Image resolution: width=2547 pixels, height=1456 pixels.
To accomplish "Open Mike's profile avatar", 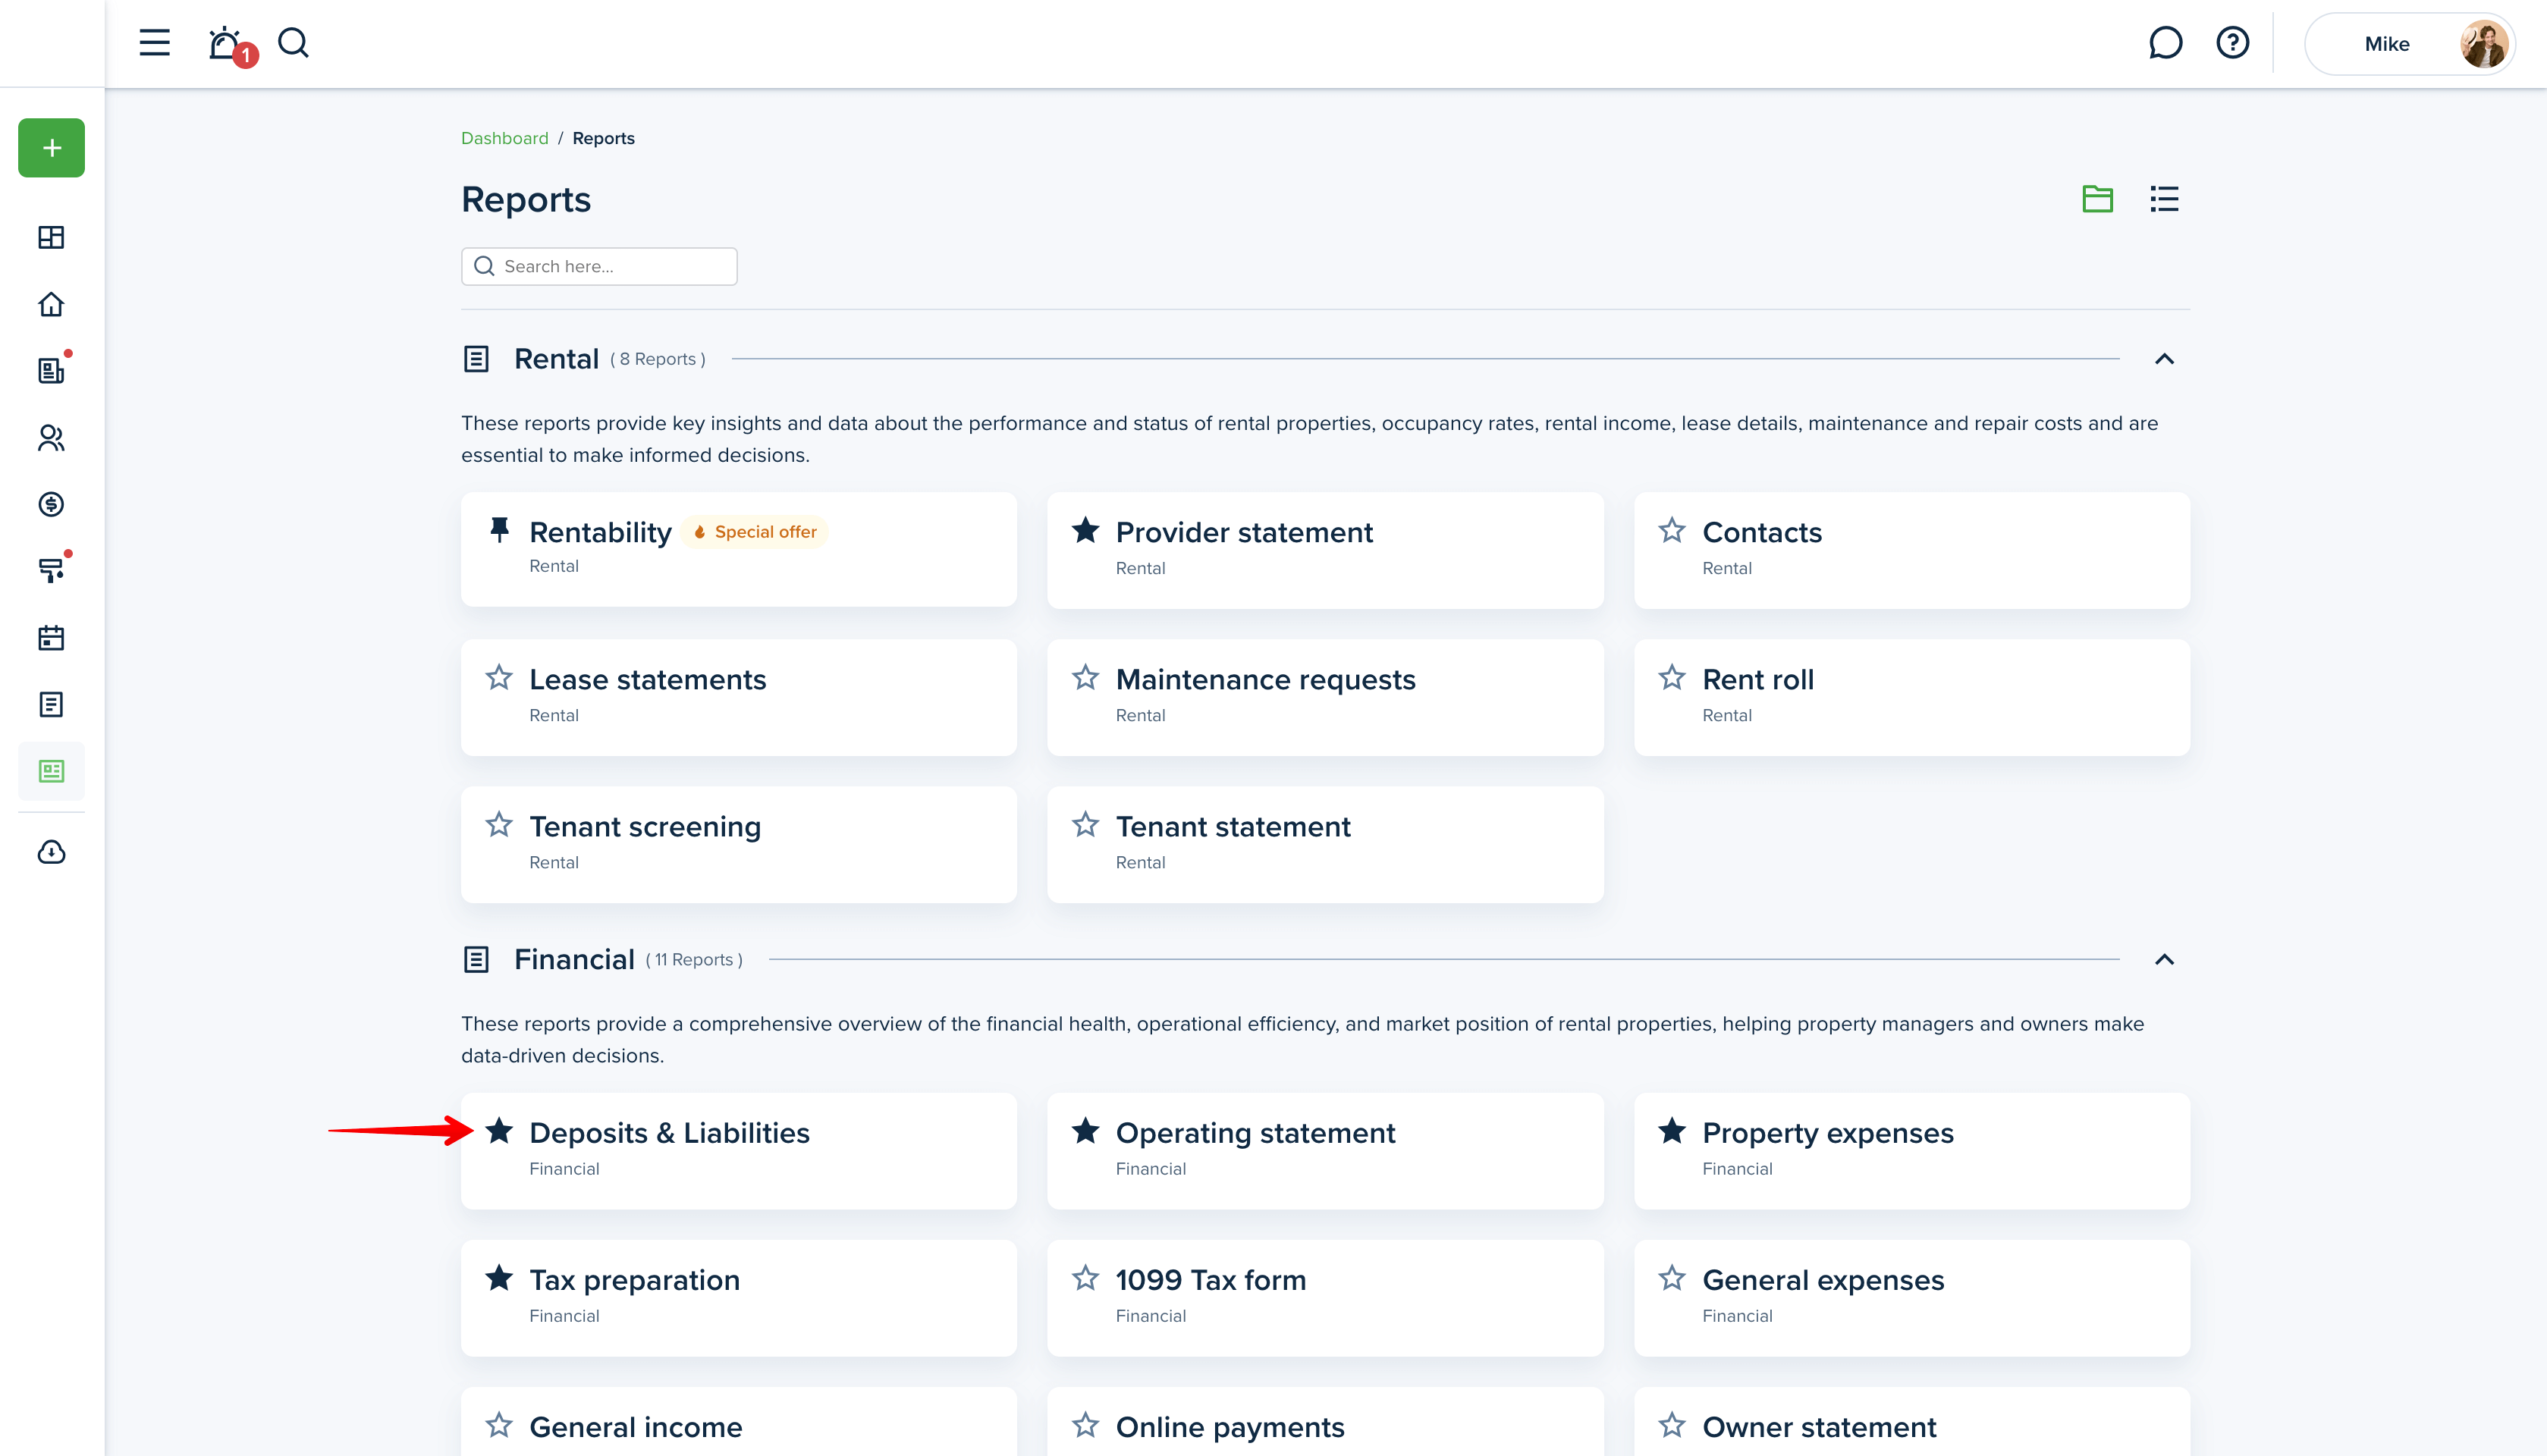I will point(2484,44).
